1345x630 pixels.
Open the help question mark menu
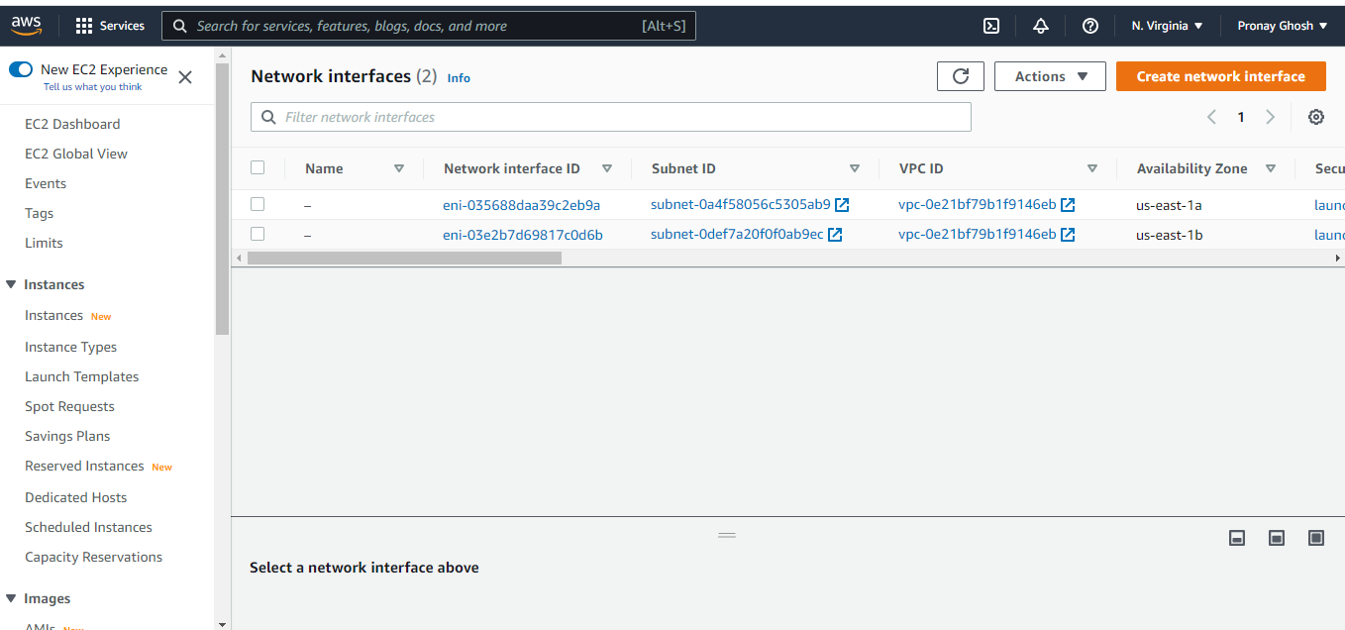1090,26
